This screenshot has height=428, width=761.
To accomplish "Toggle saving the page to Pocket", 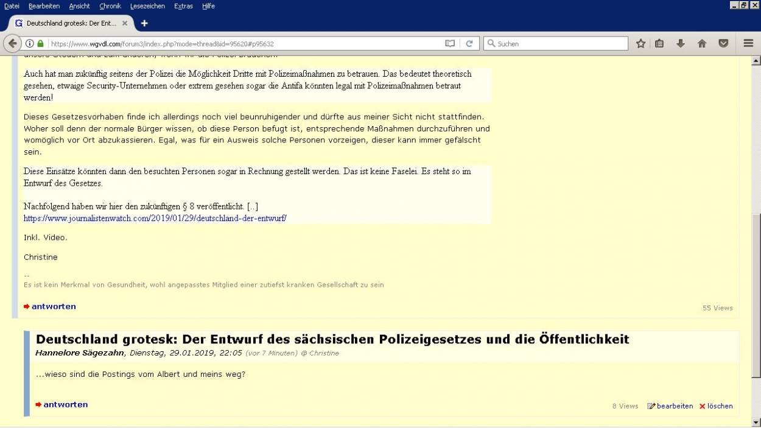I will [x=723, y=43].
